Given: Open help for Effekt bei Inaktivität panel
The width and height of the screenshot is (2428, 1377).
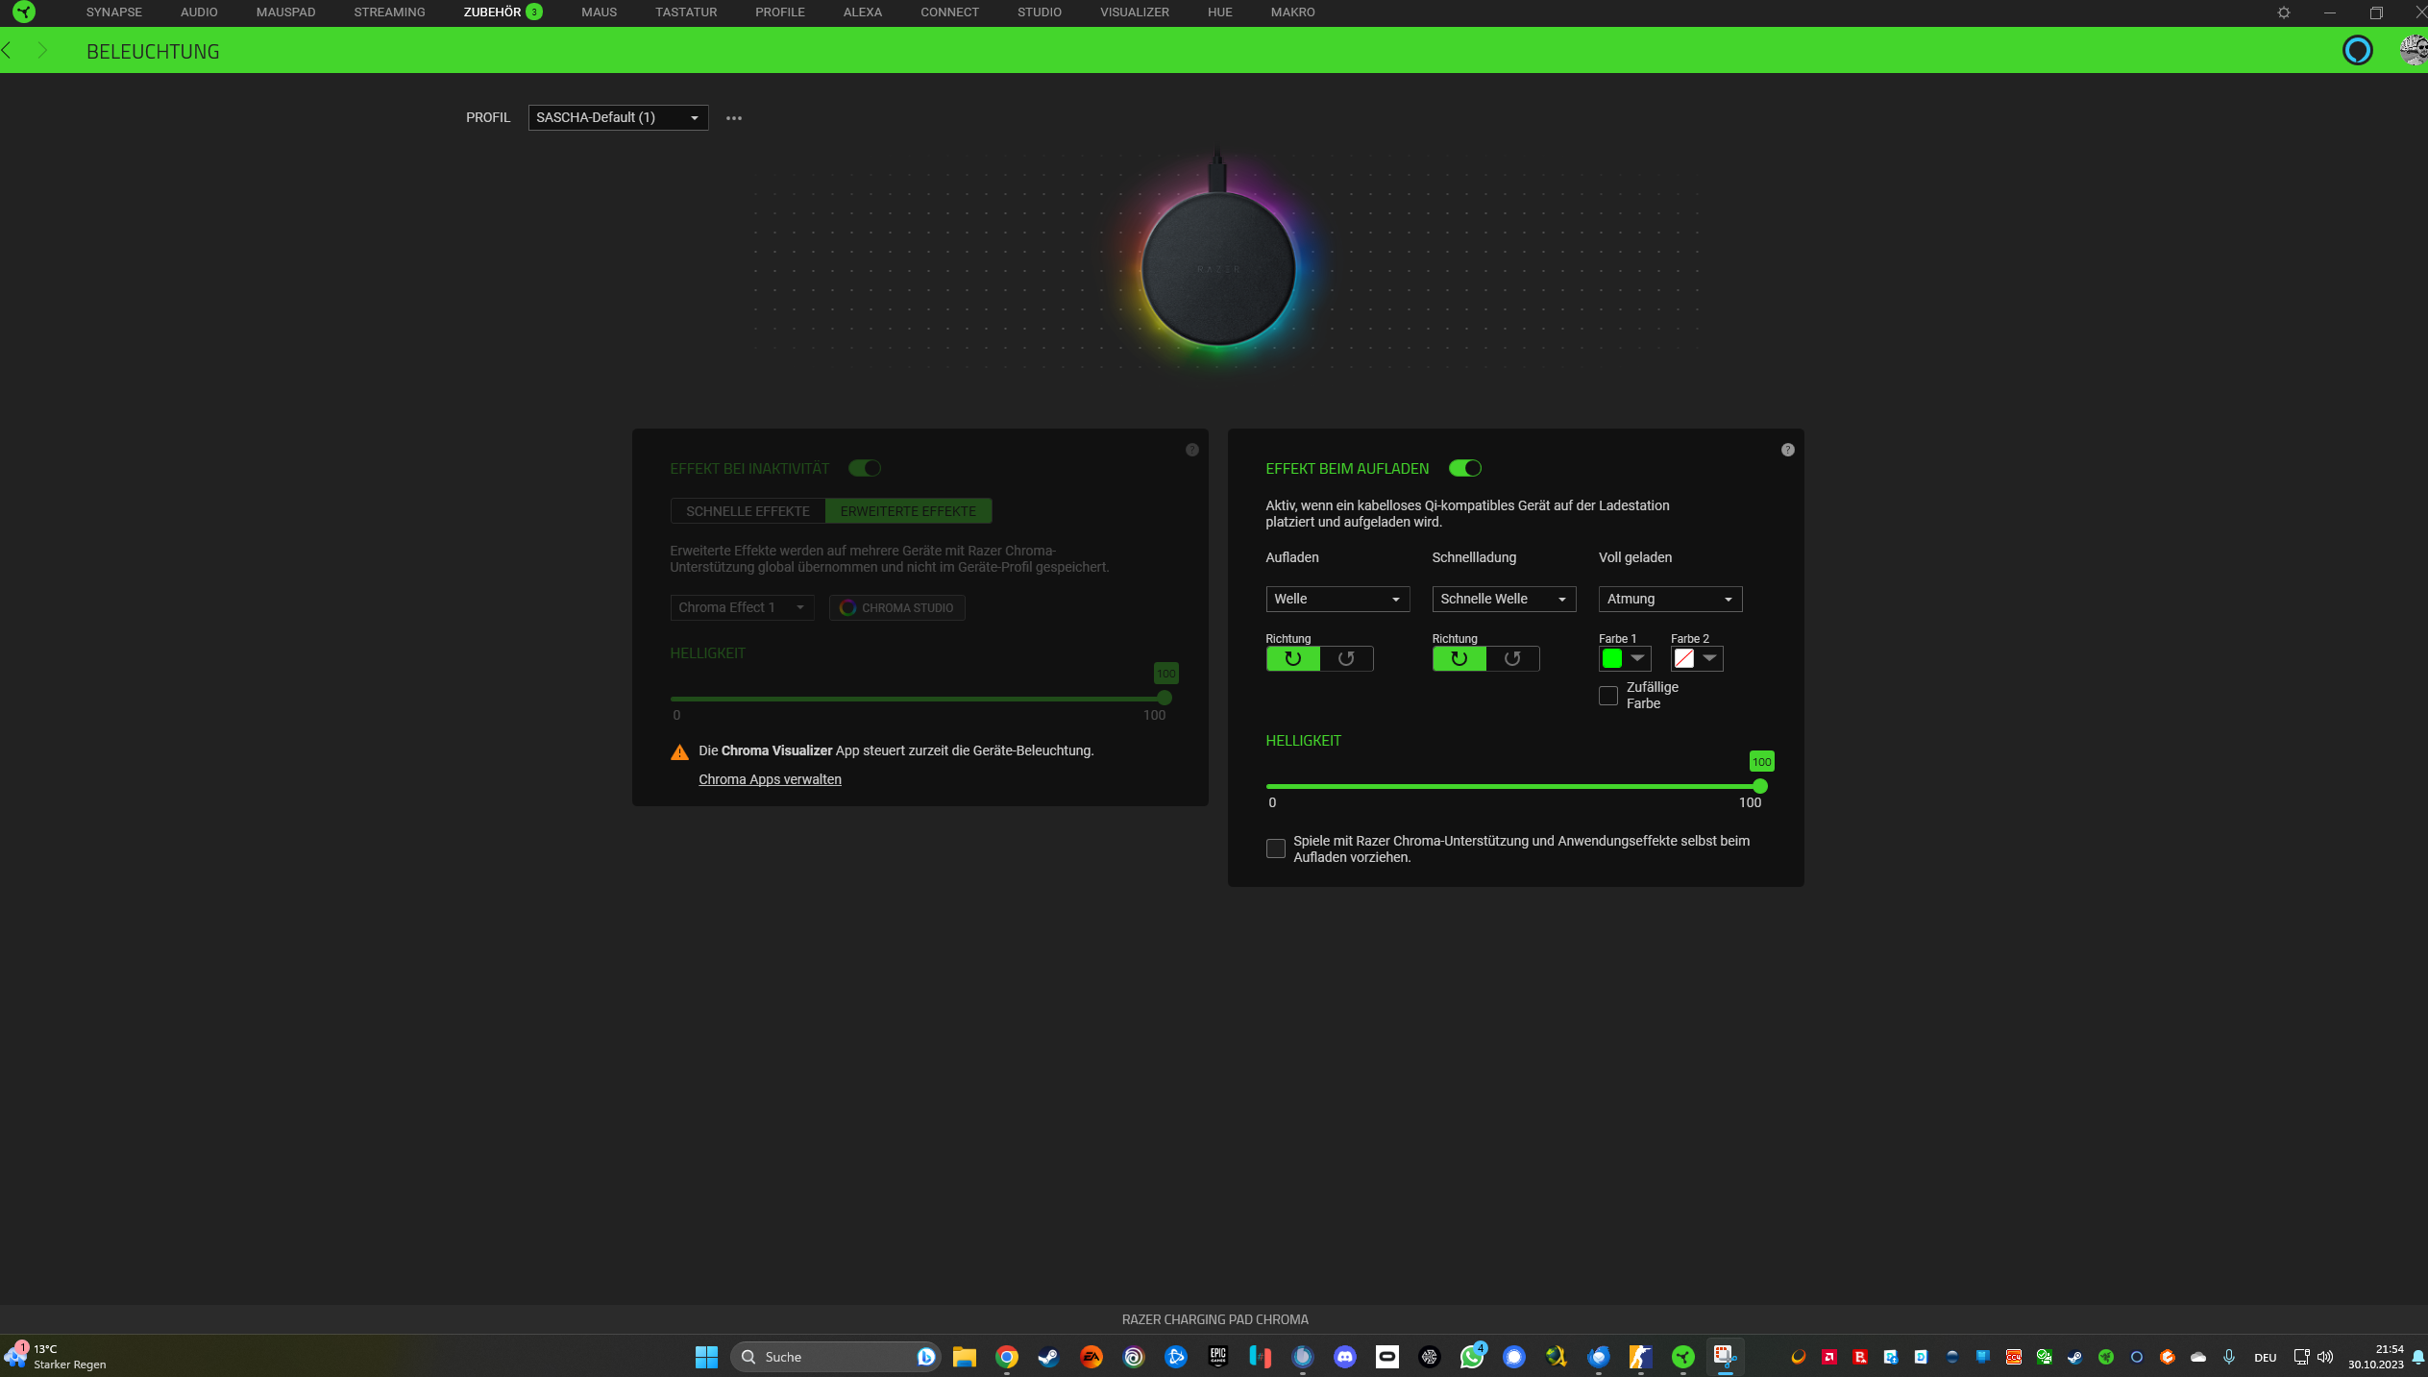Looking at the screenshot, I should tap(1191, 450).
